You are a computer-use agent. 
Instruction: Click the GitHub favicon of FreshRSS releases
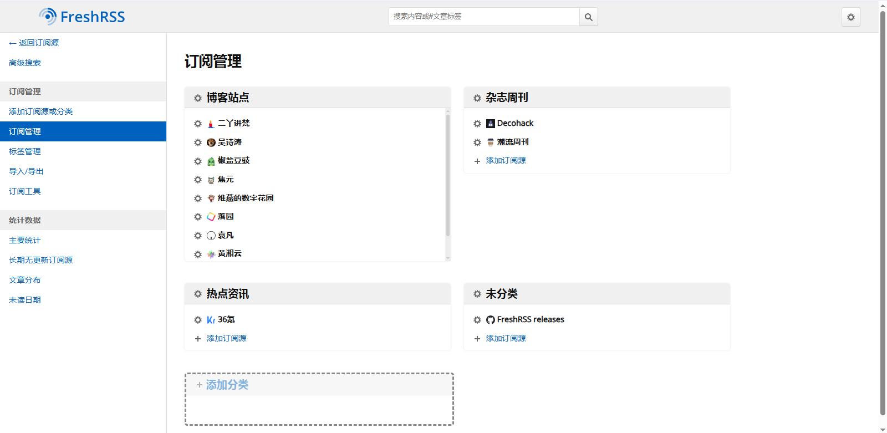[x=491, y=320]
